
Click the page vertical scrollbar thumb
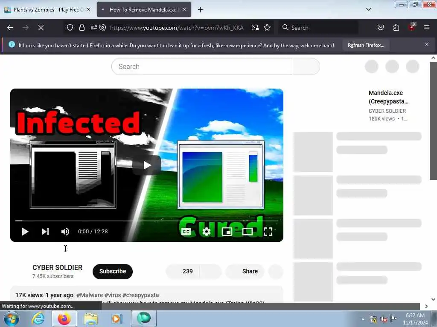click(433, 121)
